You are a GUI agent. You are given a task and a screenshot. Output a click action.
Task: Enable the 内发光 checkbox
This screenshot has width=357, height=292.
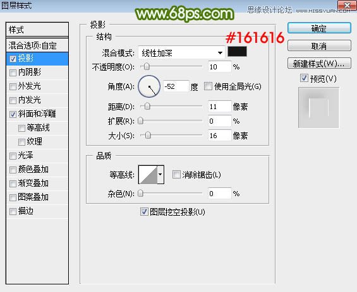pyautogui.click(x=13, y=100)
